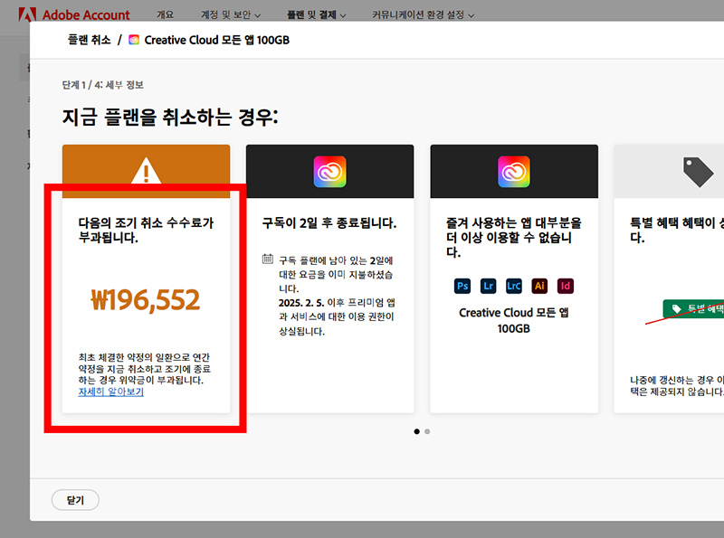The image size is (724, 538).
Task: Click the Adobe logo icon
Action: click(x=27, y=14)
